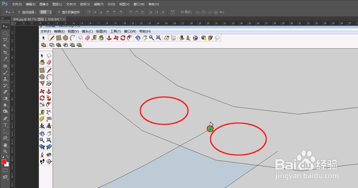Select the Crop tool
Image resolution: width=358 pixels, height=188 pixels.
5,53
